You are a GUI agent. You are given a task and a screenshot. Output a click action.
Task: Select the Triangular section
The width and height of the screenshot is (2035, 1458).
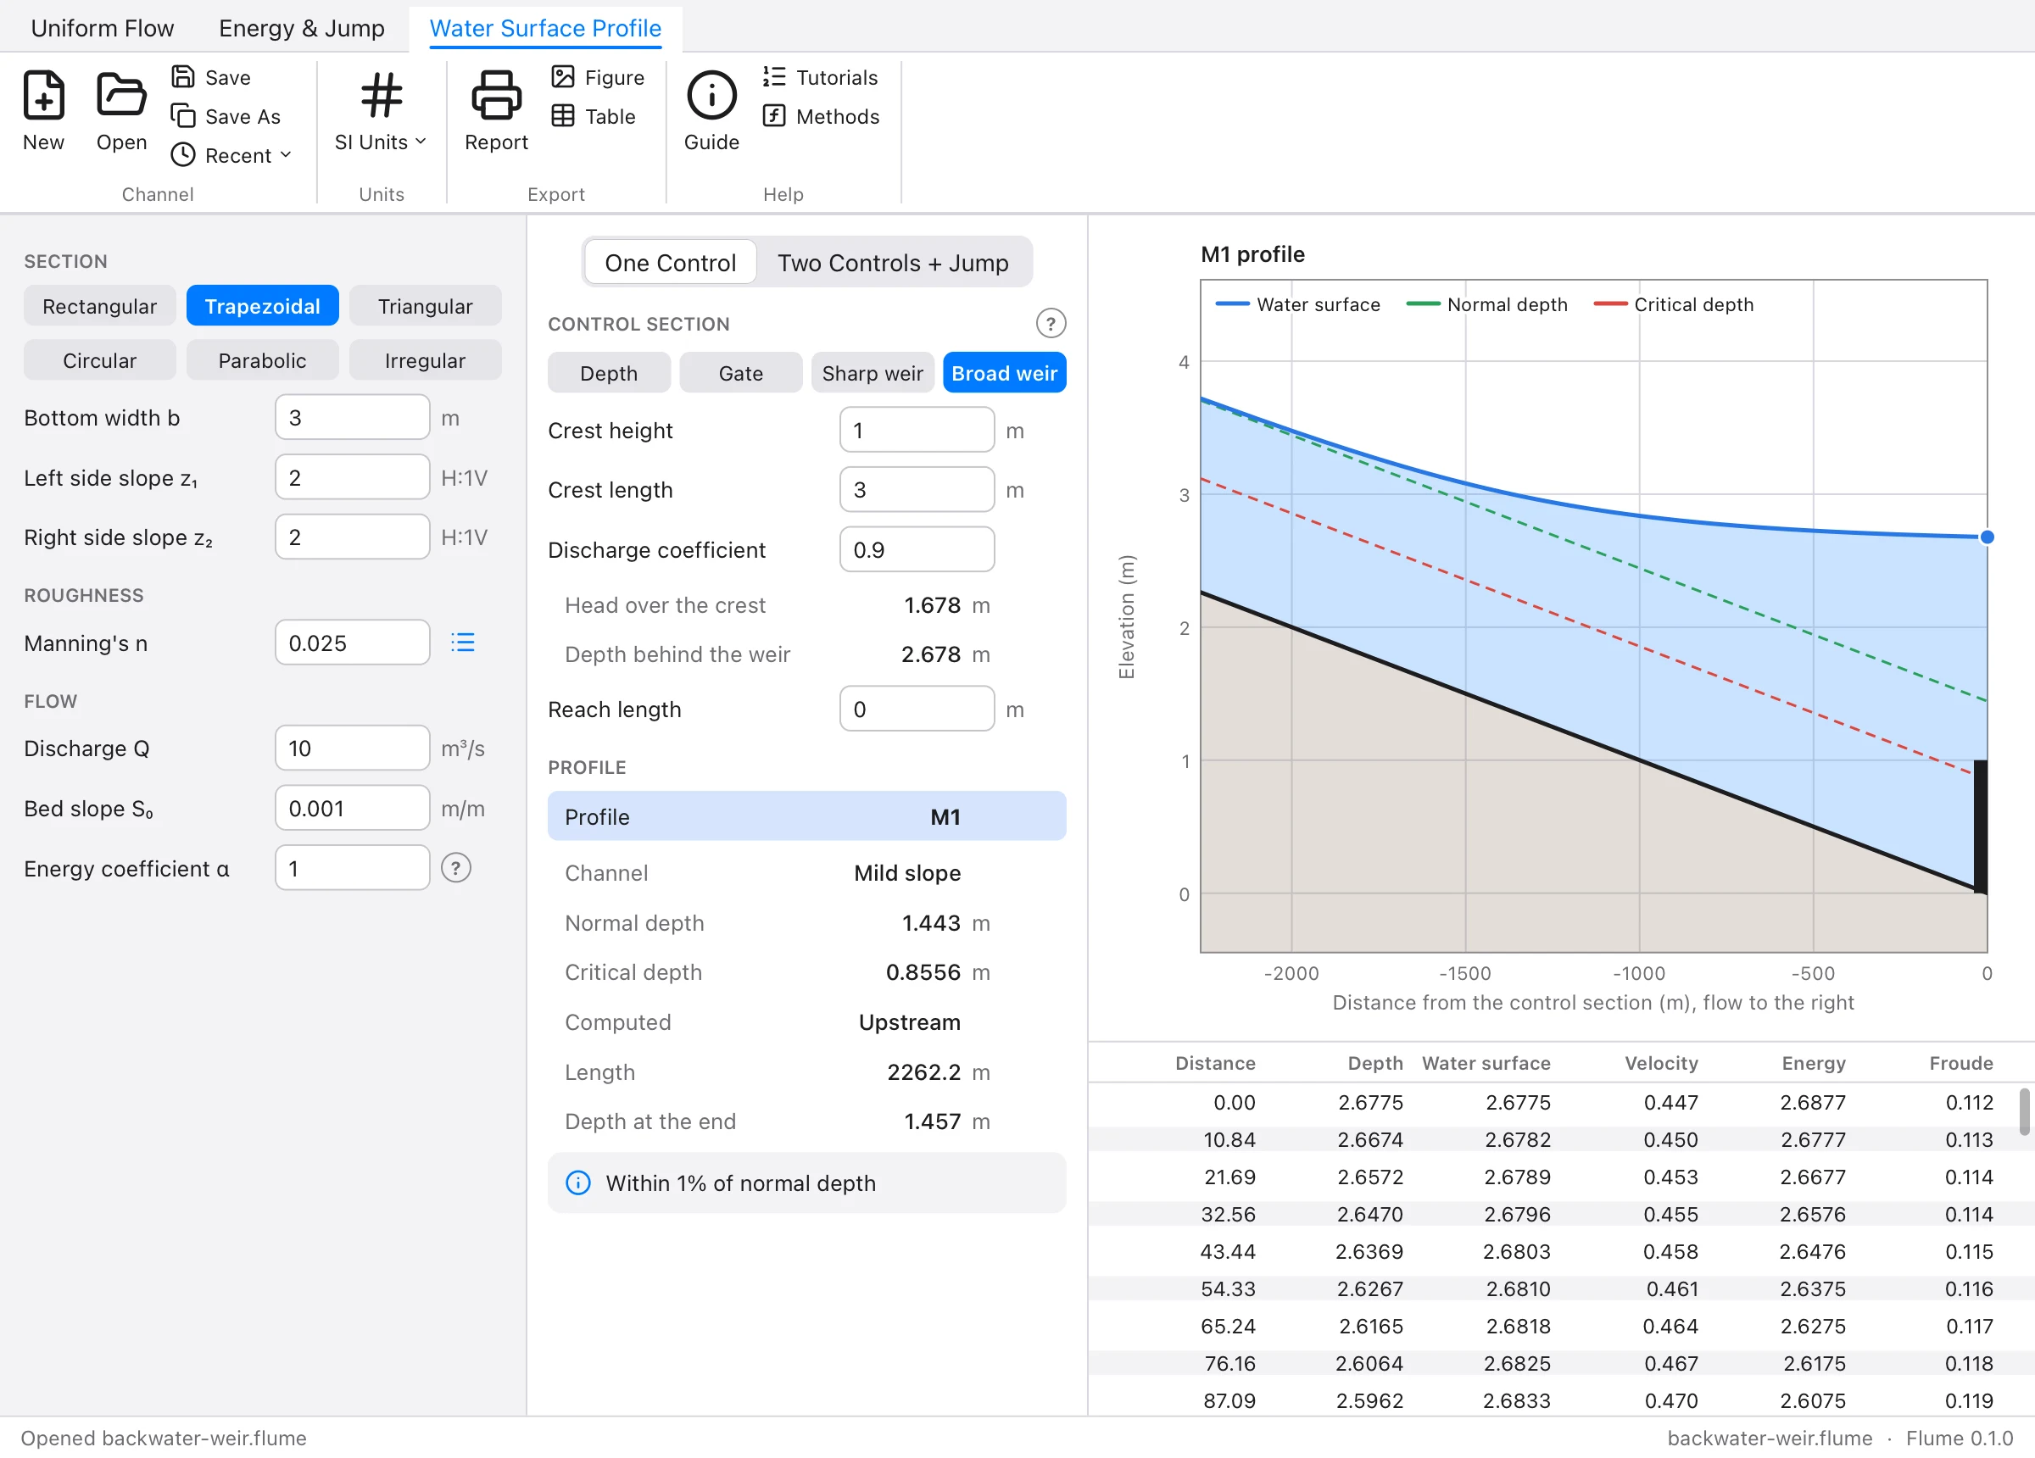tap(426, 306)
